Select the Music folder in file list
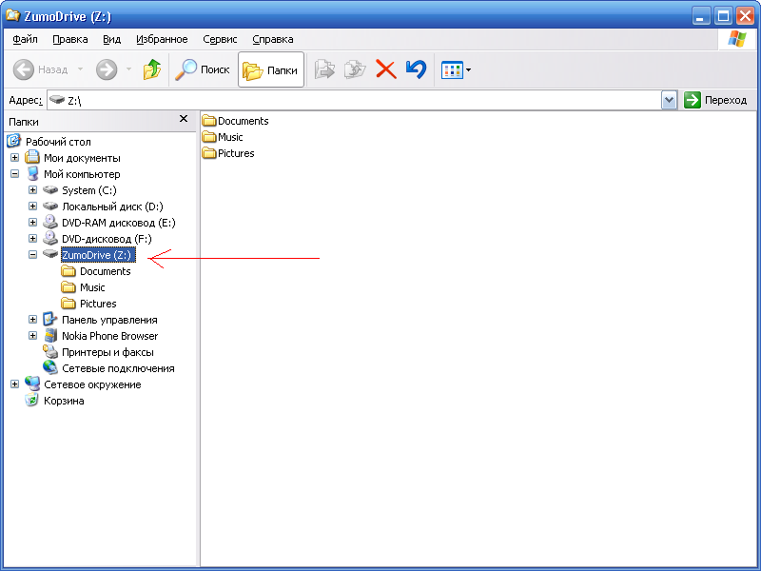The image size is (761, 571). [223, 137]
